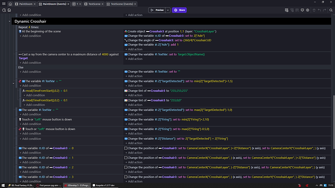The image size is (335, 188).
Task: Close the PaintDoom scene tab
Action: 34,4
